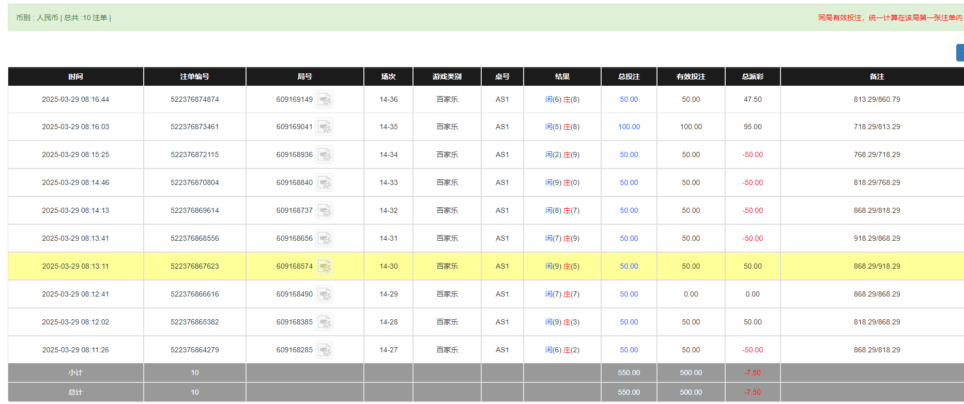Click the blue button at right edge

960,53
